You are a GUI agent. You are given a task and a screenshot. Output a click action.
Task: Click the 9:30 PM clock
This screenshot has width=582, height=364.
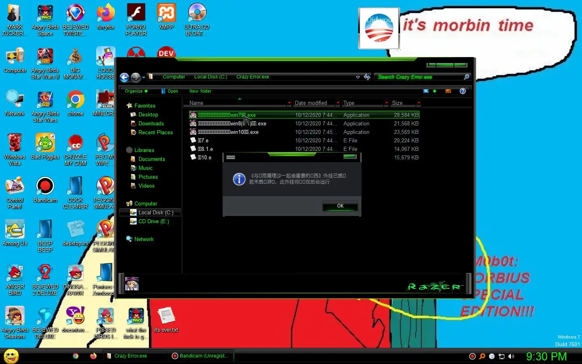point(546,356)
